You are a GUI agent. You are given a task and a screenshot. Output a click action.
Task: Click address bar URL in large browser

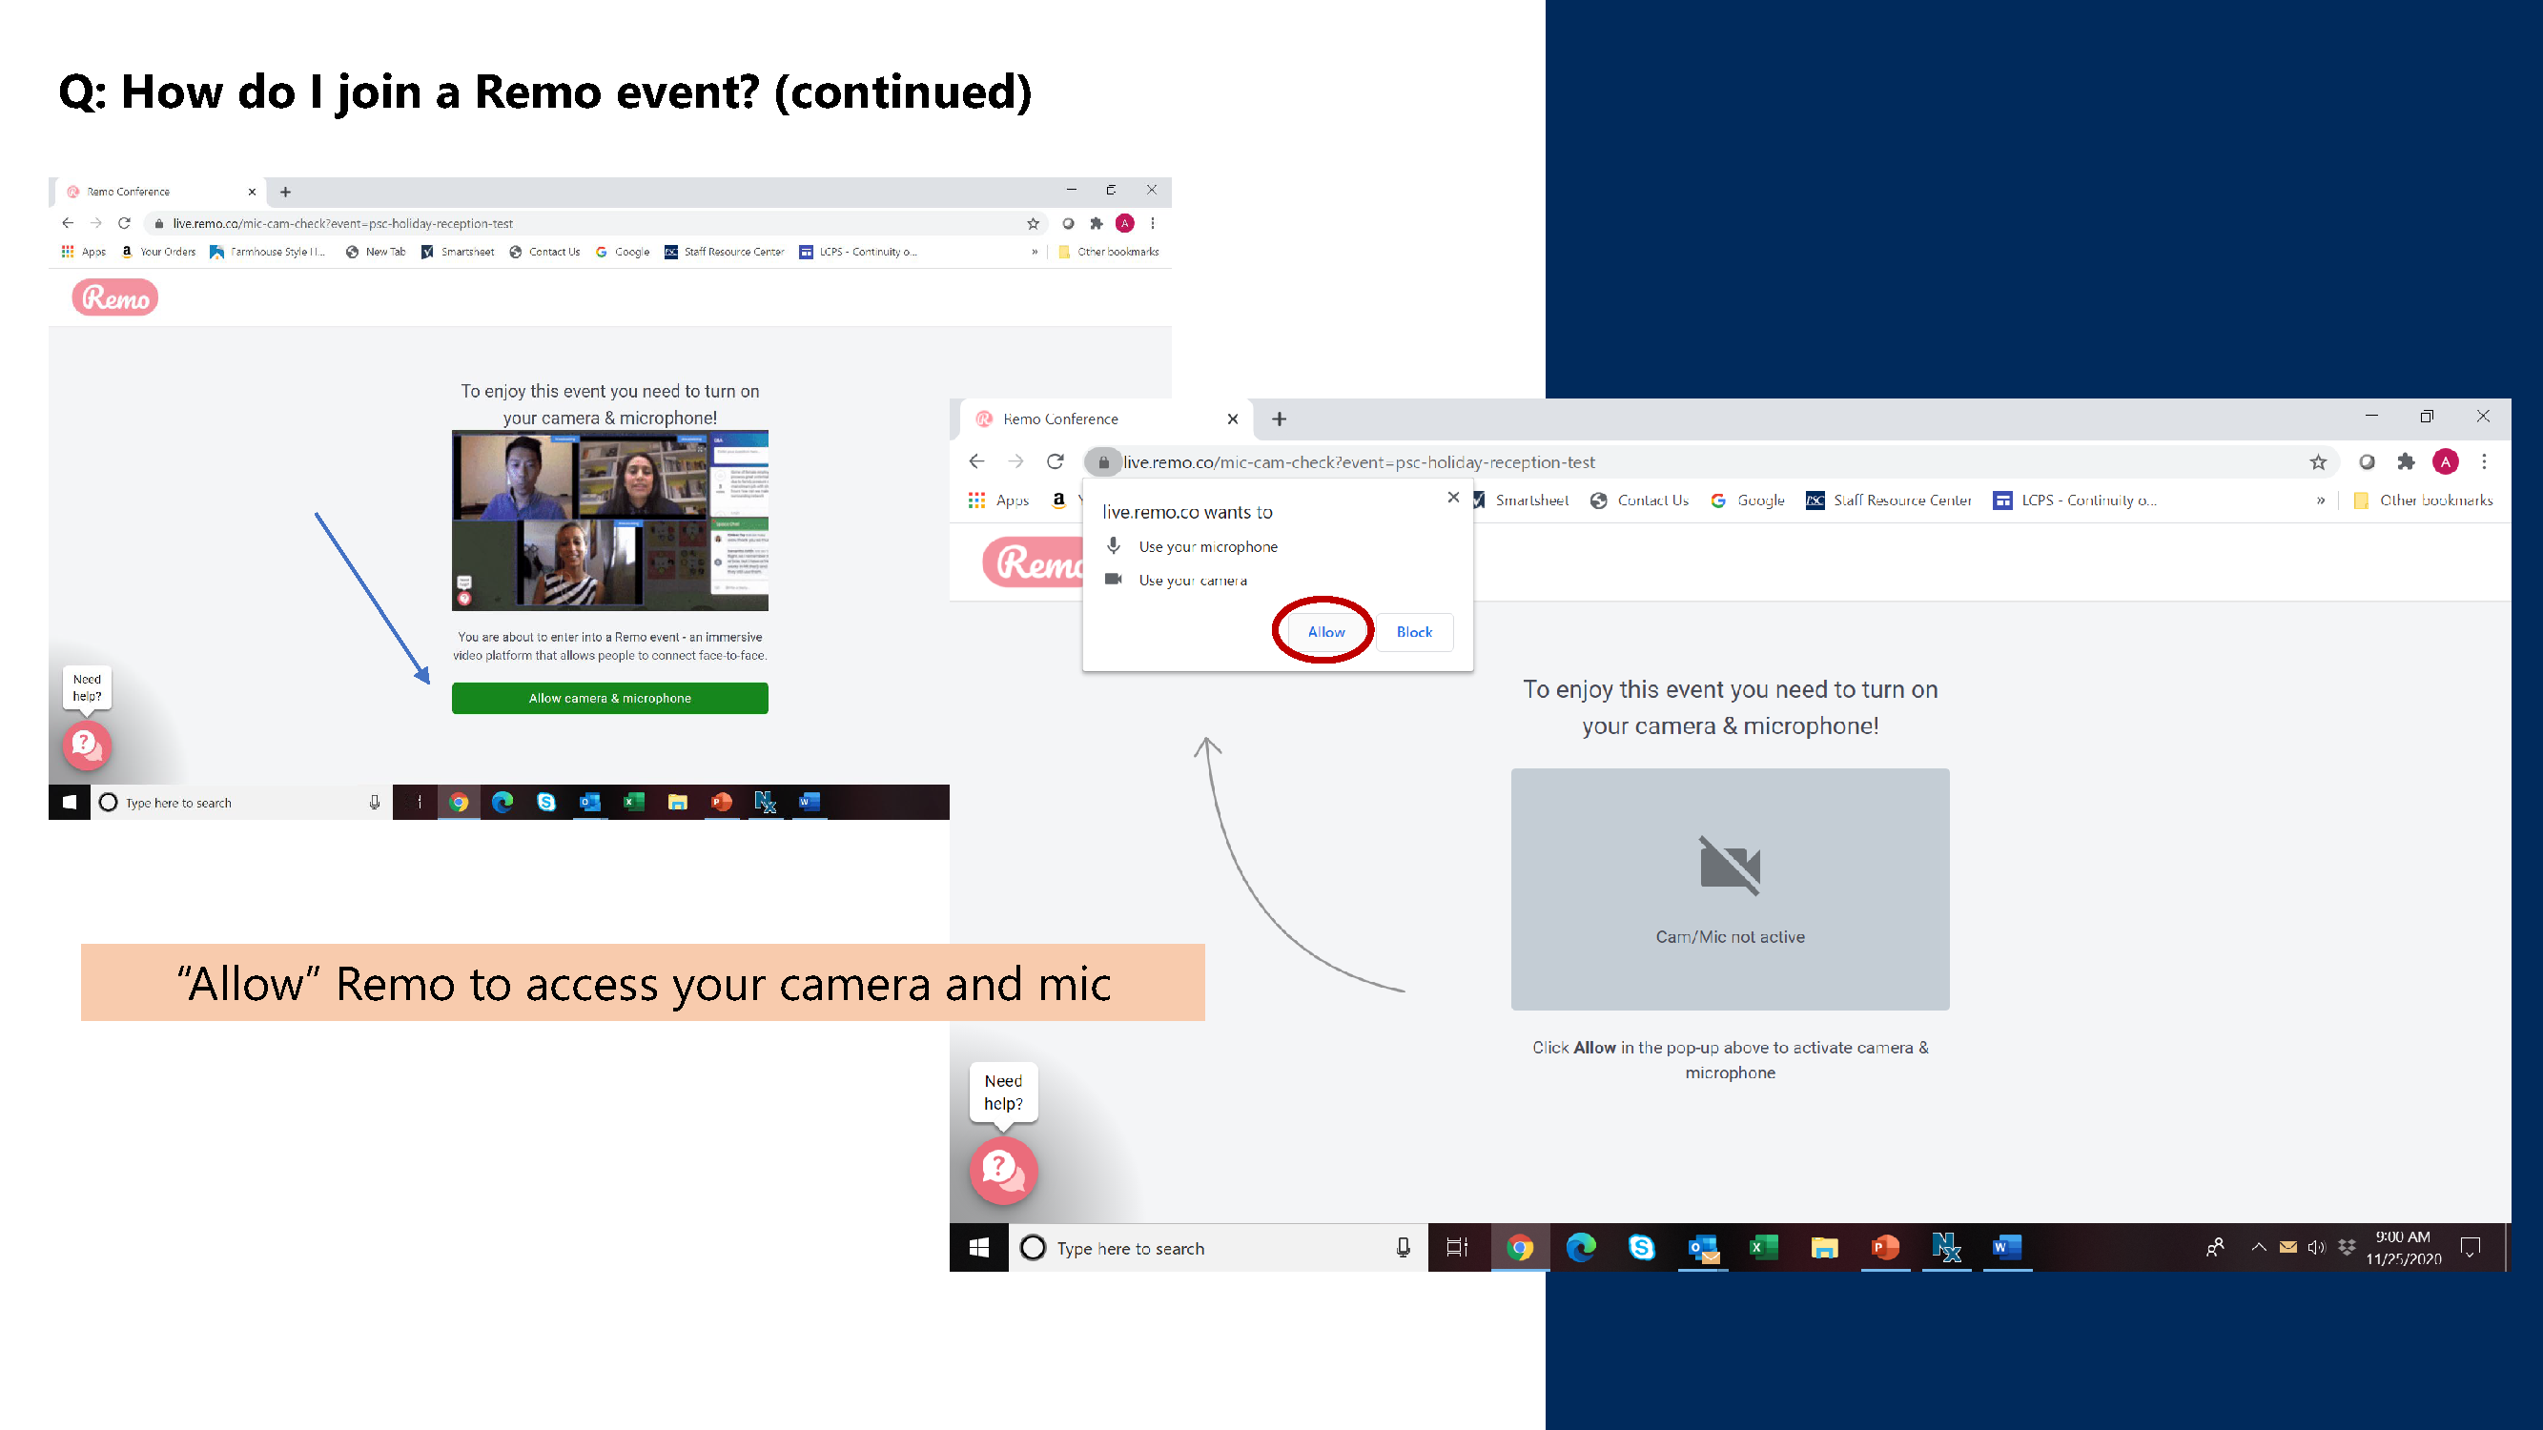coord(1359,461)
